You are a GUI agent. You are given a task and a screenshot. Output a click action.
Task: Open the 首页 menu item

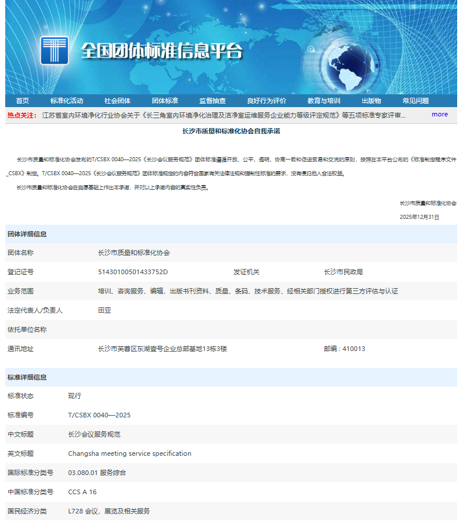(x=22, y=101)
